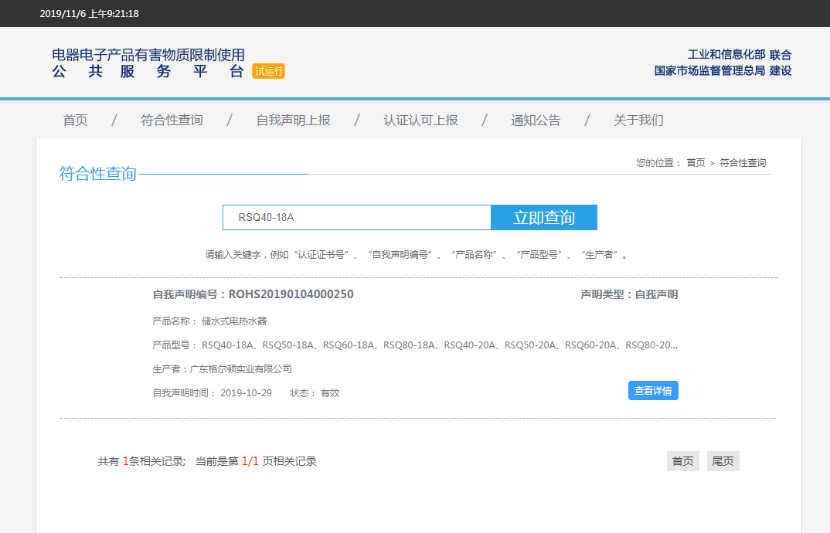The width and height of the screenshot is (830, 533).
Task: Click the 首页 pagination button
Action: [x=682, y=461]
